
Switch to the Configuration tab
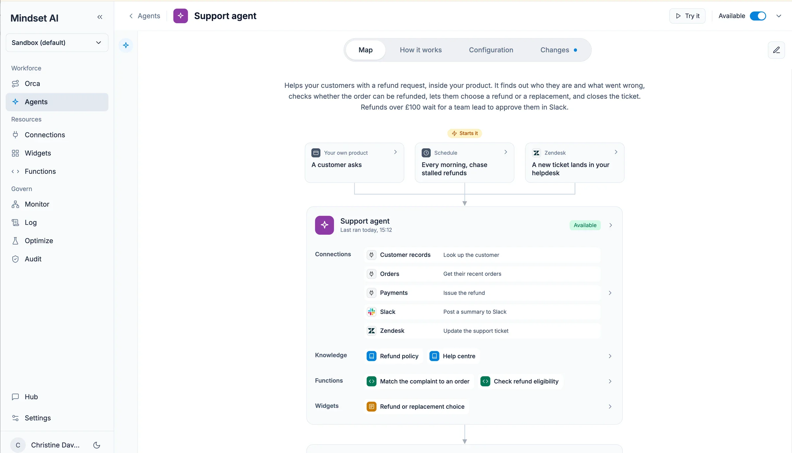coord(491,50)
